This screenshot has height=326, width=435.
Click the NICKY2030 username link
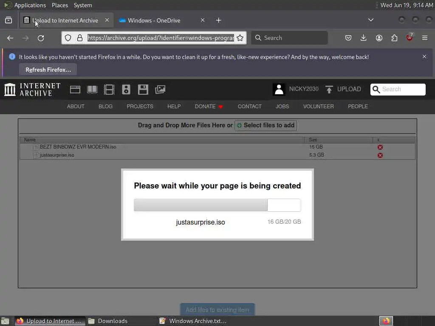pyautogui.click(x=304, y=89)
